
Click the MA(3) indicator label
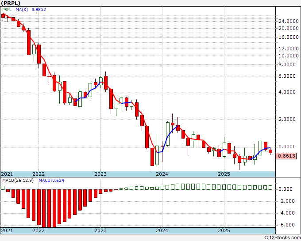tap(22, 10)
